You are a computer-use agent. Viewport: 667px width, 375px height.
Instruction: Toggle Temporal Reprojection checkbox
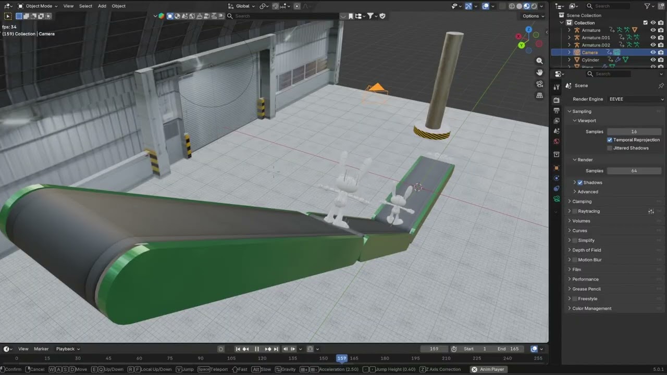coord(610,140)
